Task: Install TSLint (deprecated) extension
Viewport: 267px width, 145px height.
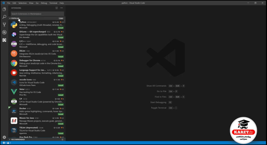Action: tap(60, 134)
